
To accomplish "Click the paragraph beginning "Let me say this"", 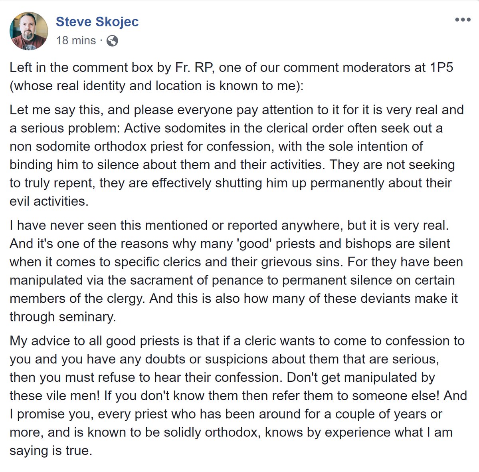I will pyautogui.click(x=237, y=155).
